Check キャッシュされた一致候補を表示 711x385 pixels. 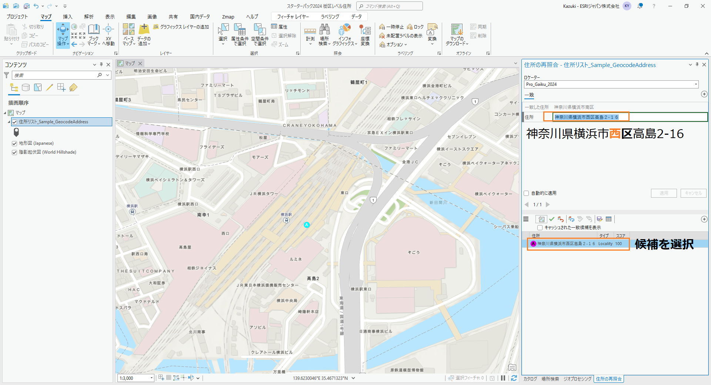540,228
